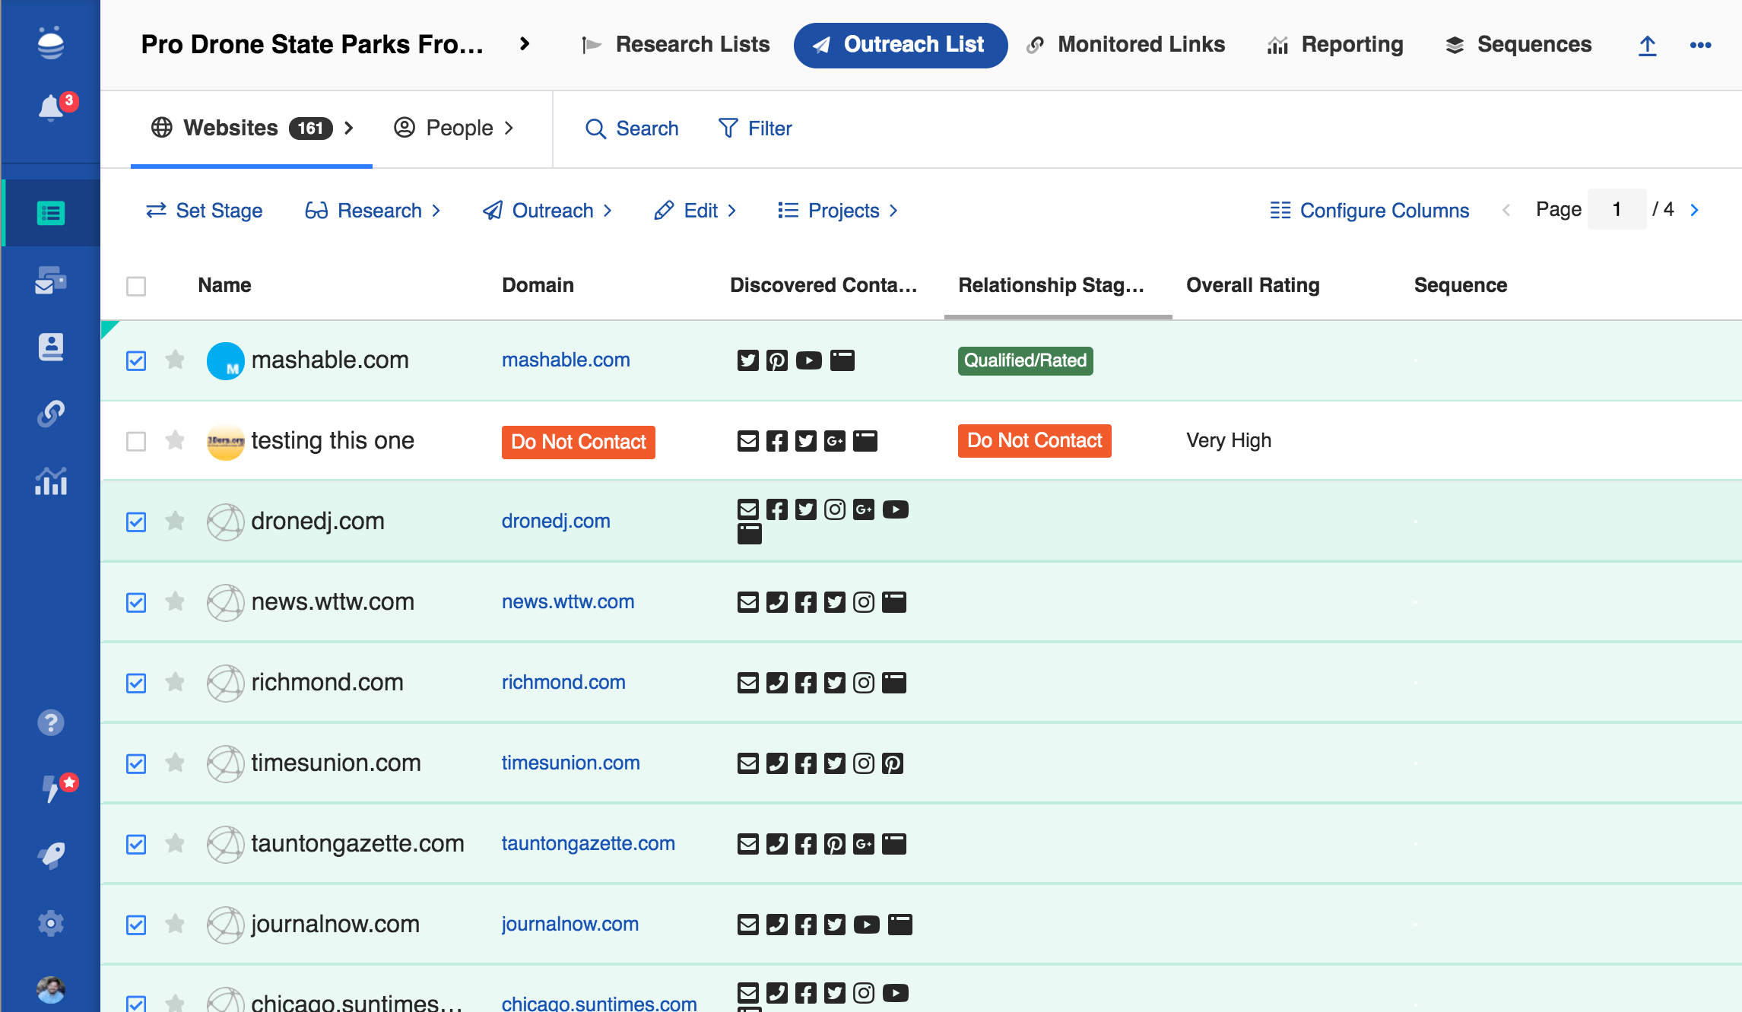The height and width of the screenshot is (1012, 1742).
Task: Open settings gear in sidebar
Action: (x=50, y=923)
